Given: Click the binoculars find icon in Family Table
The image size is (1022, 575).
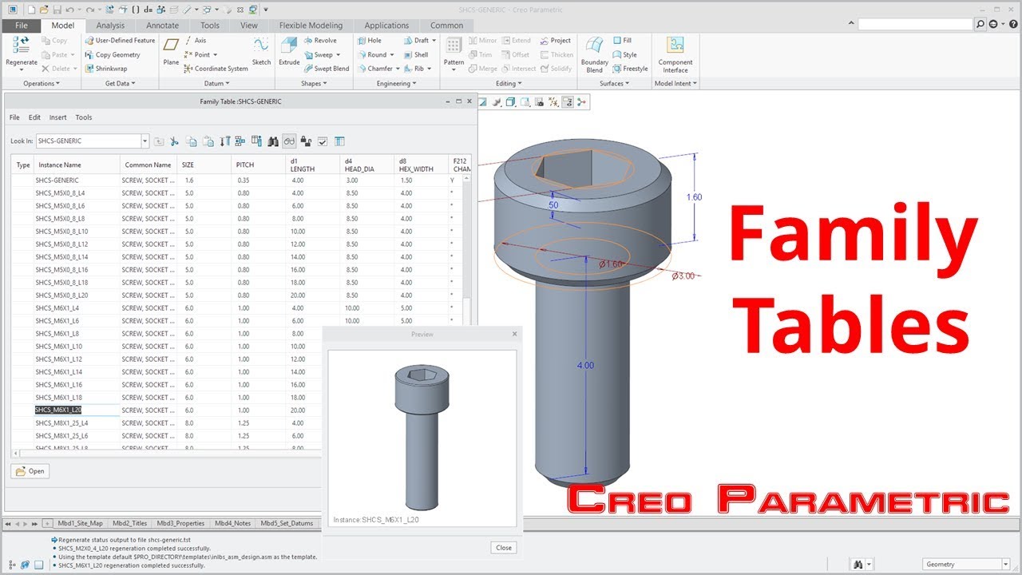Looking at the screenshot, I should point(273,141).
